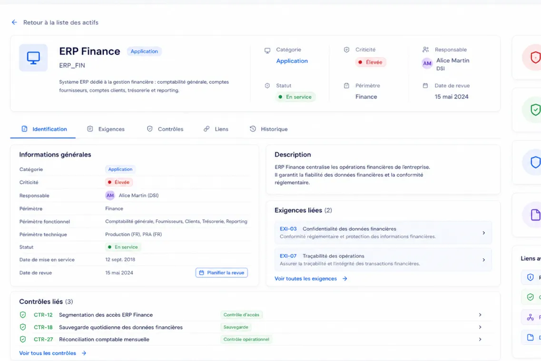
Task: Click the green check circle icon under Liens
Action: tap(531, 297)
